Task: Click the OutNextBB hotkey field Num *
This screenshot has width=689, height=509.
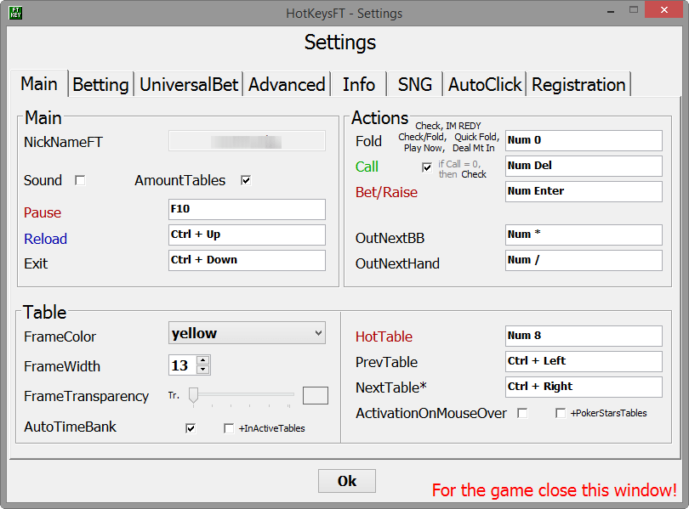Action: point(584,235)
